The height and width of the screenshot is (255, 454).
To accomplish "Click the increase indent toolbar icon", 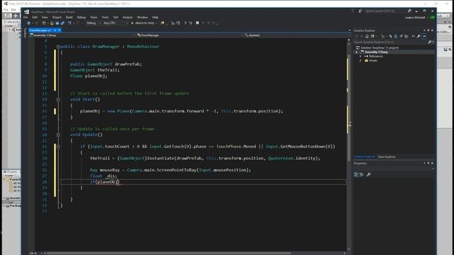I will (x=178, y=23).
